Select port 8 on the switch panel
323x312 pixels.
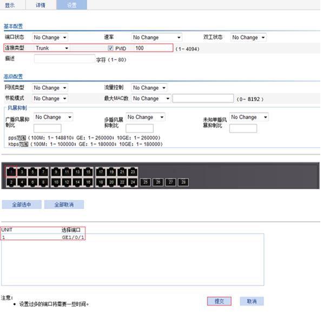point(43,182)
